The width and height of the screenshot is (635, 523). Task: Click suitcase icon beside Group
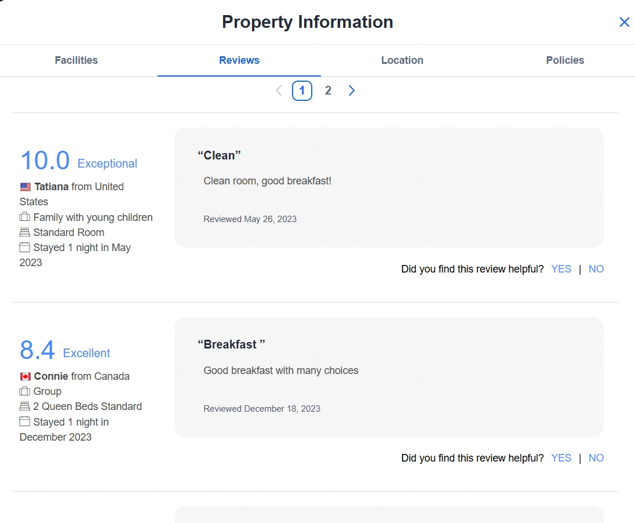click(25, 391)
